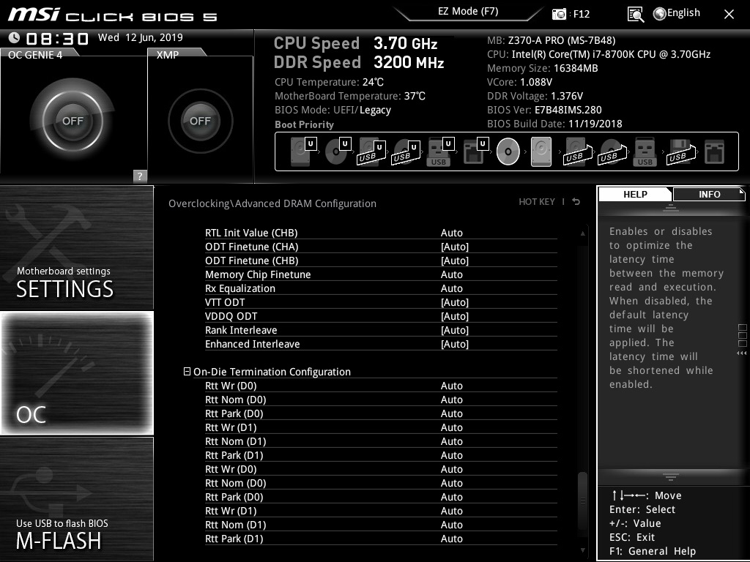Click the triple-arrow collapse icon on right edge
750x562 pixels.
point(741,353)
